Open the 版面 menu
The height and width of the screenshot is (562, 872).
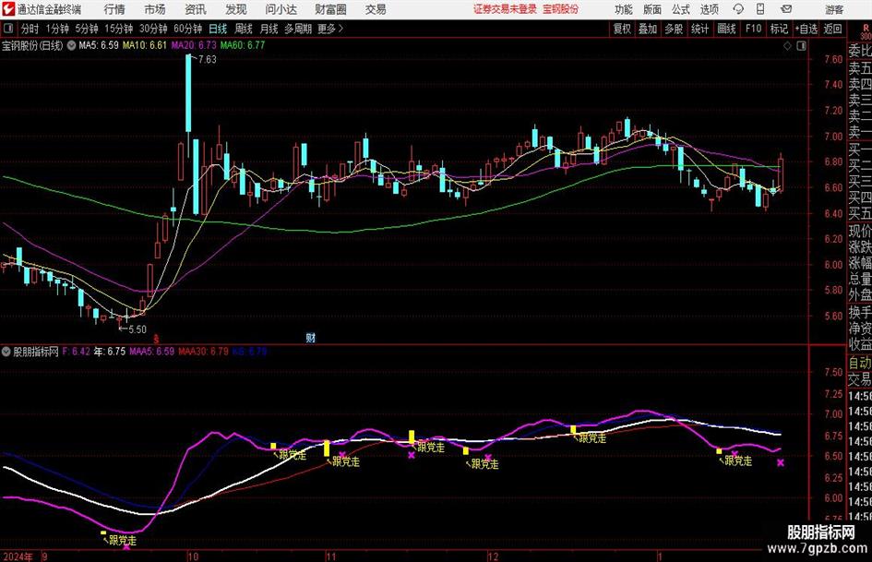pyautogui.click(x=651, y=9)
